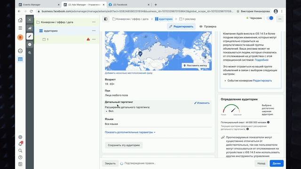Viewport: 301px width, 169px height.
Task: Close the Events Manager browser tab
Action: point(58,5)
